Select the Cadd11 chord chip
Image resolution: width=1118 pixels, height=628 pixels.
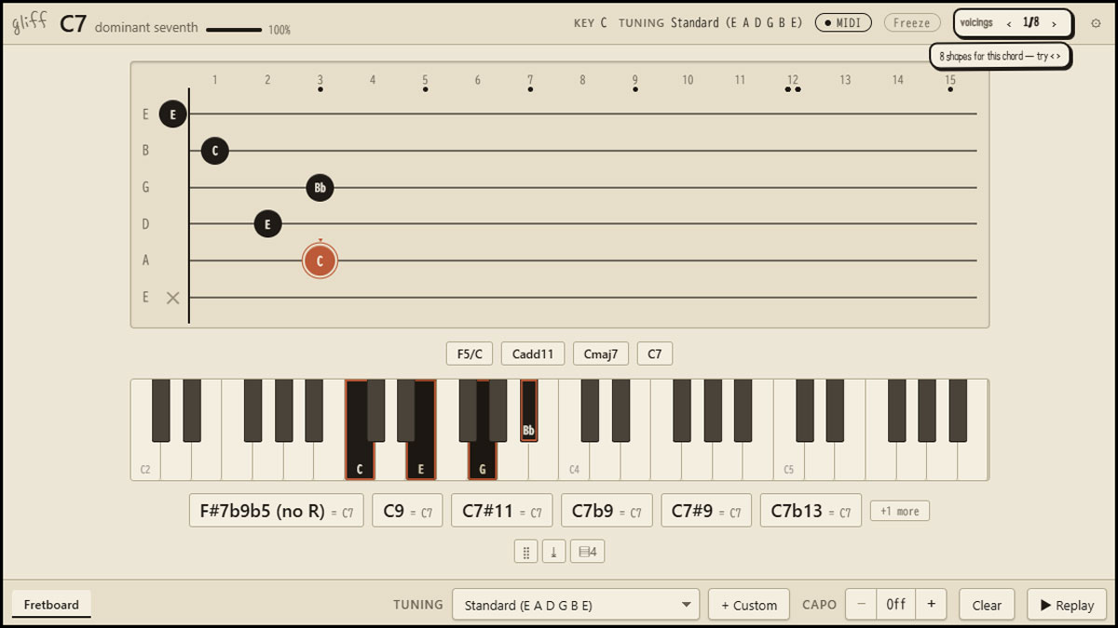pyautogui.click(x=533, y=354)
